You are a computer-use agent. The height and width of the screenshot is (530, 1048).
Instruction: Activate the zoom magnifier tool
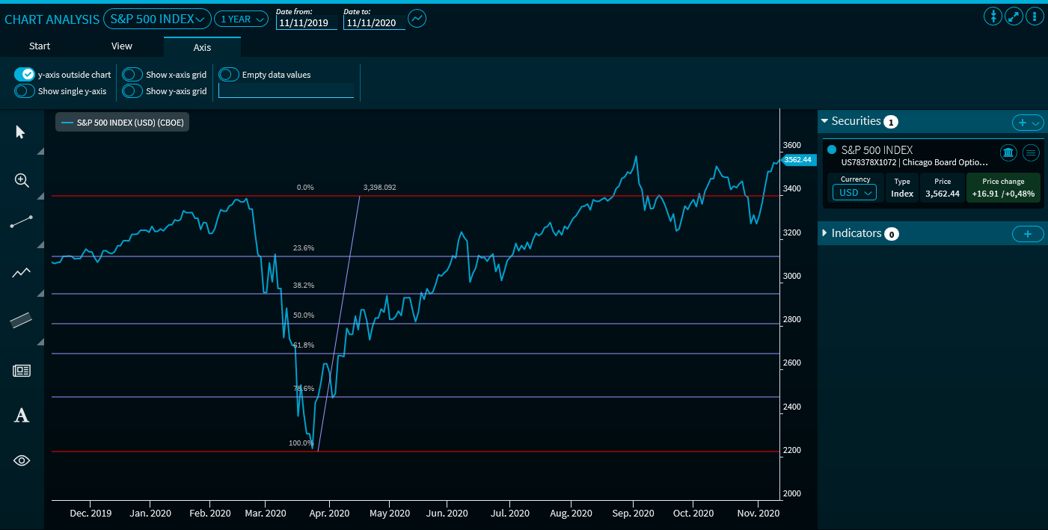pyautogui.click(x=22, y=180)
